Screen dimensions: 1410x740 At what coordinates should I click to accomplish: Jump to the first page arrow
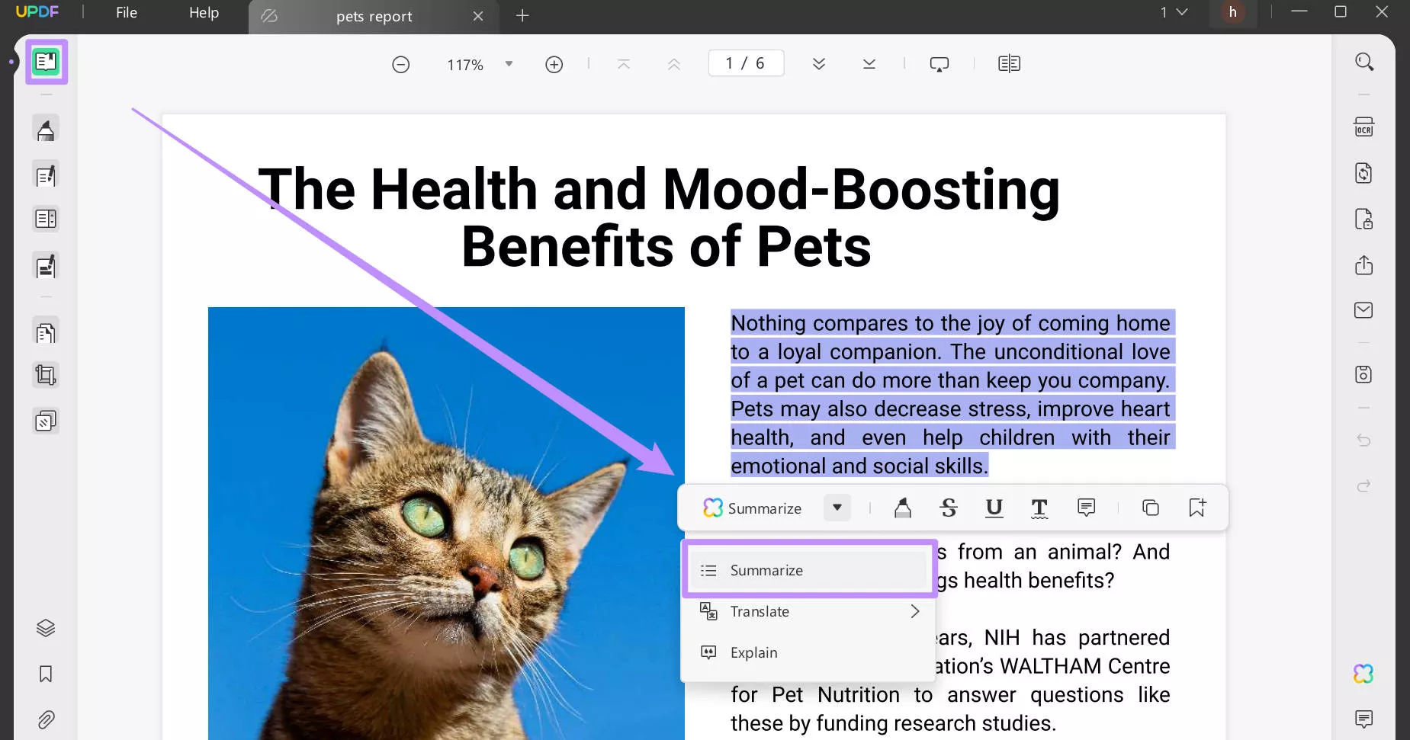[x=624, y=64]
